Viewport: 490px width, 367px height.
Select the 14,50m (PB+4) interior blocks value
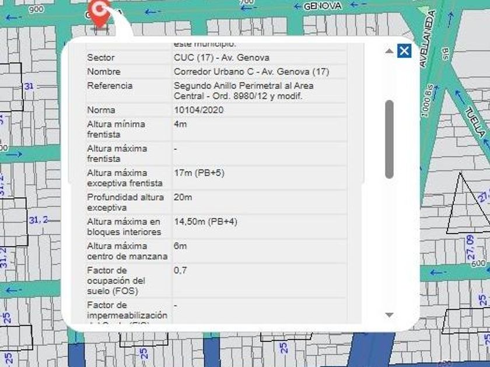205,222
